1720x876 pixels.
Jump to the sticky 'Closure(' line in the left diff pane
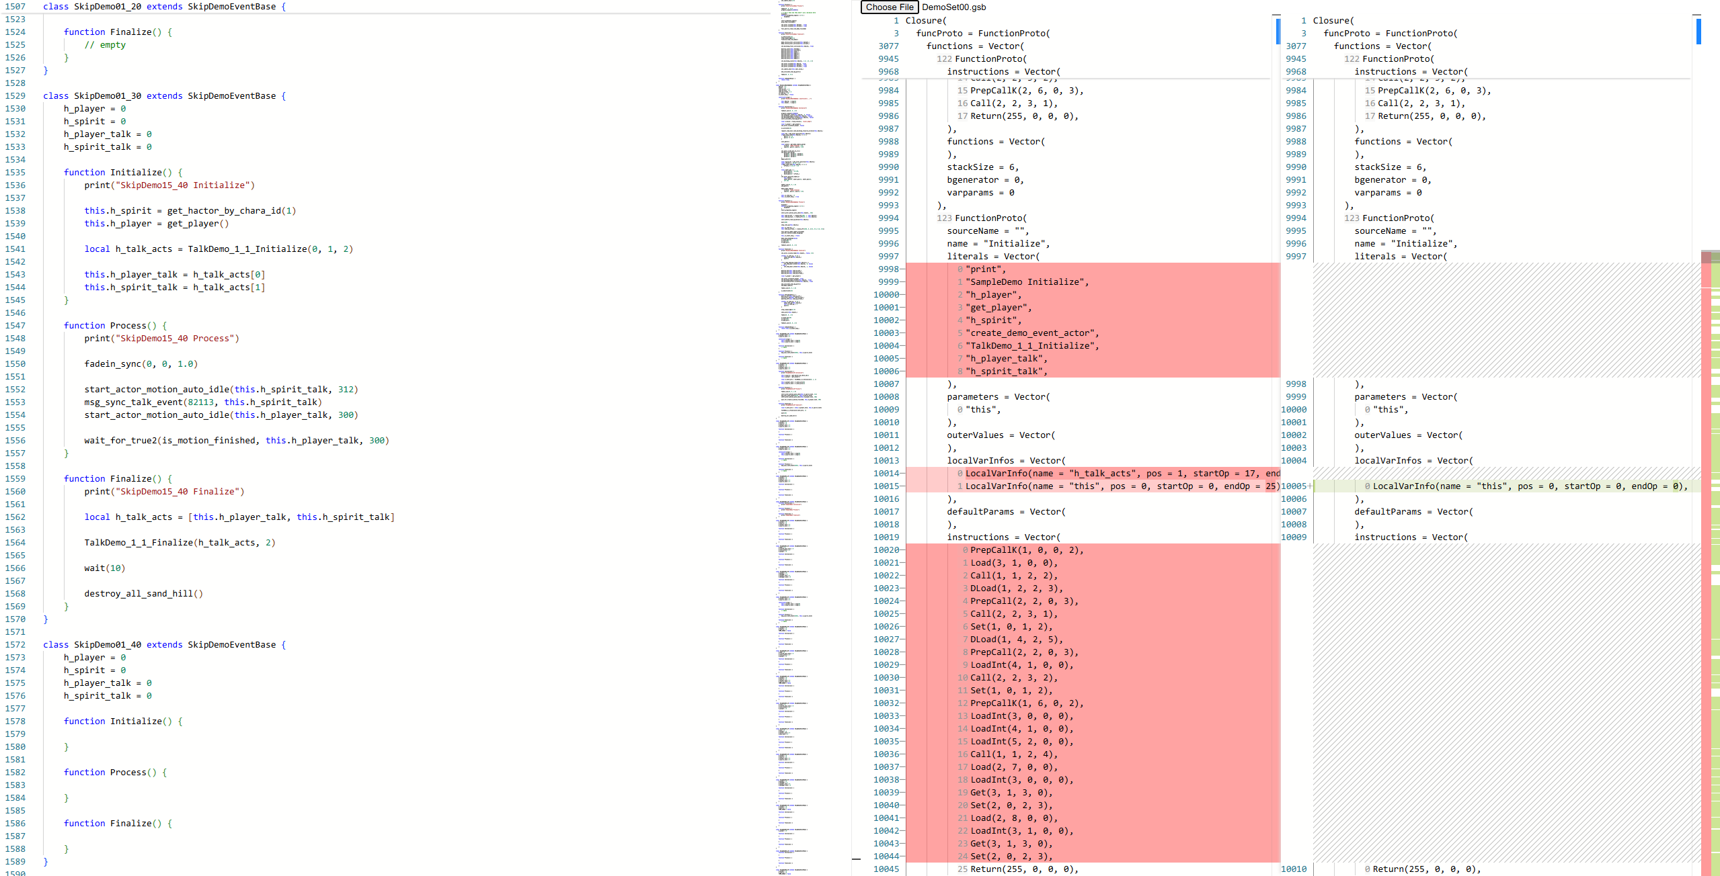click(x=925, y=21)
